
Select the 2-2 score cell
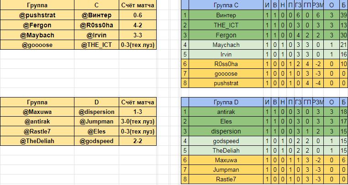(x=137, y=141)
